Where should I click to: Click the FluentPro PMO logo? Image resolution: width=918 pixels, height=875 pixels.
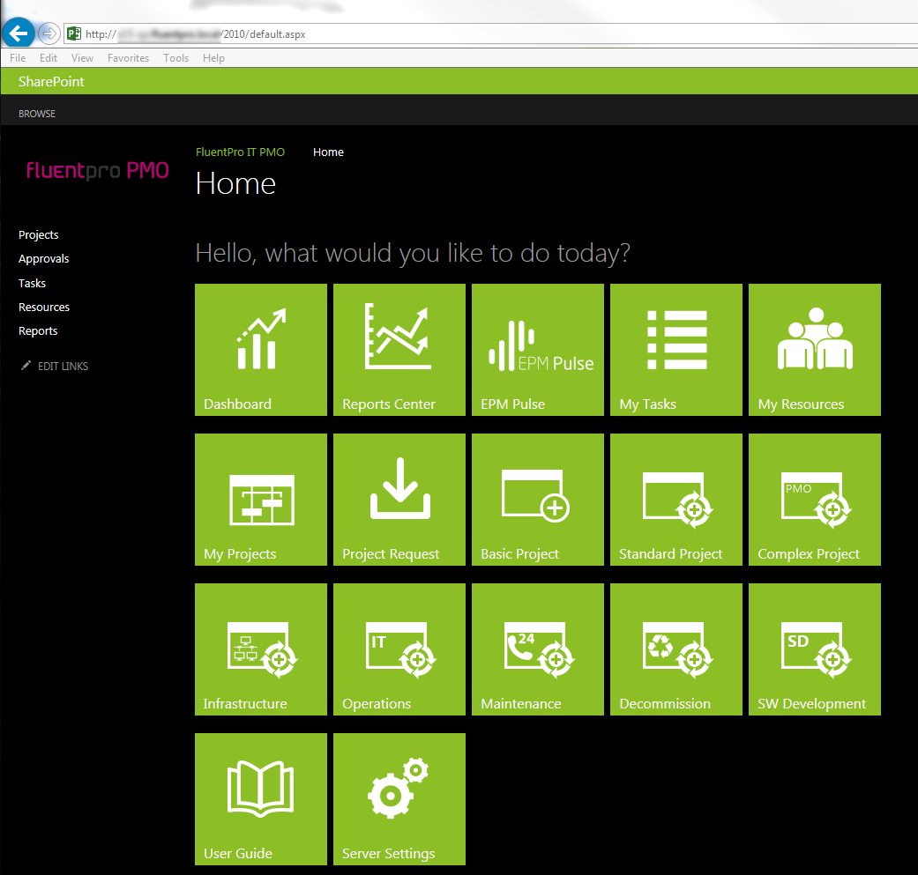pyautogui.click(x=98, y=170)
